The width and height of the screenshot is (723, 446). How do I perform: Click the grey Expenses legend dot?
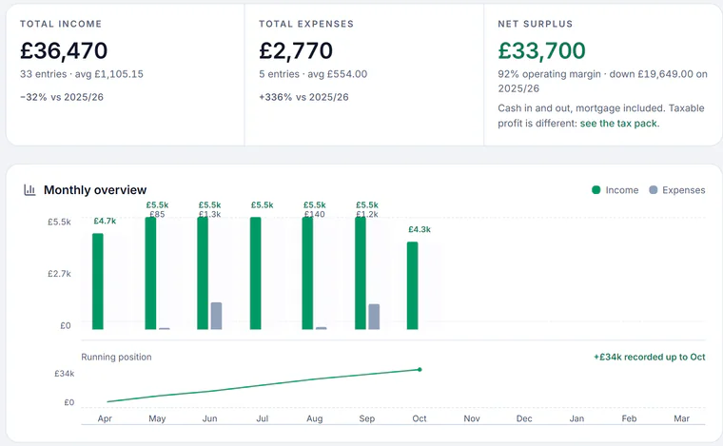653,190
